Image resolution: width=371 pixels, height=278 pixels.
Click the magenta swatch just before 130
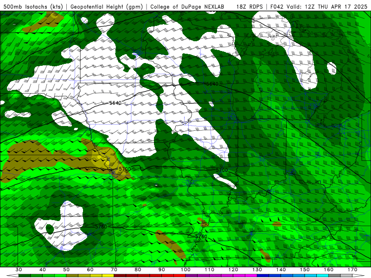click(x=251, y=275)
